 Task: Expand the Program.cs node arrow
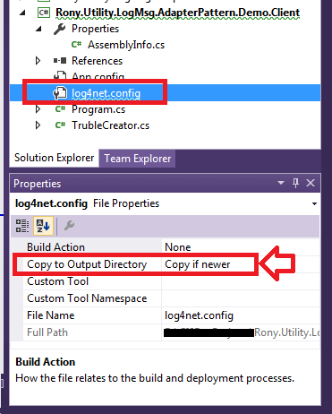[x=38, y=109]
